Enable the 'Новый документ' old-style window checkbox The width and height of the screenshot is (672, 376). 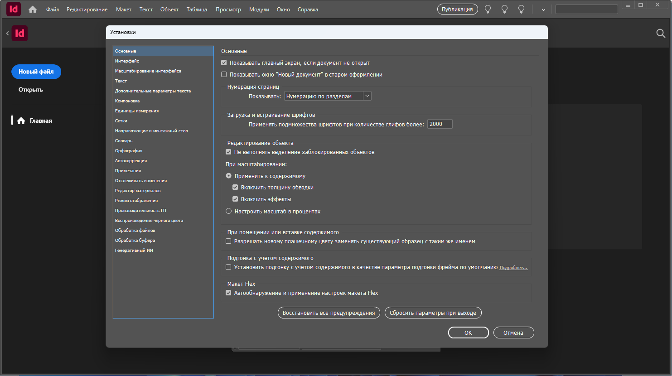(224, 75)
